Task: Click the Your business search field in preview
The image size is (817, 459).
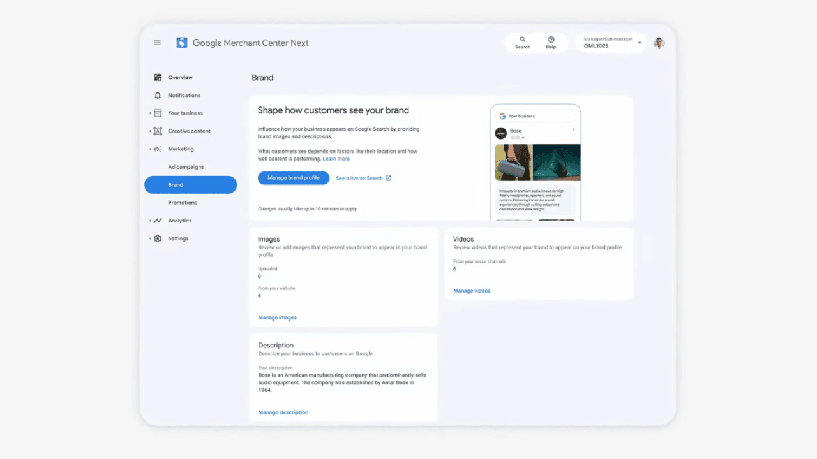Action: point(535,116)
